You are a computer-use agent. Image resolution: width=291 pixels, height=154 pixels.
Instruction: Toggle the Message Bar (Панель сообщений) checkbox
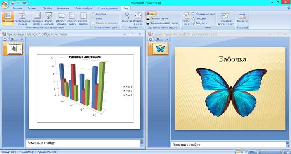94,23
